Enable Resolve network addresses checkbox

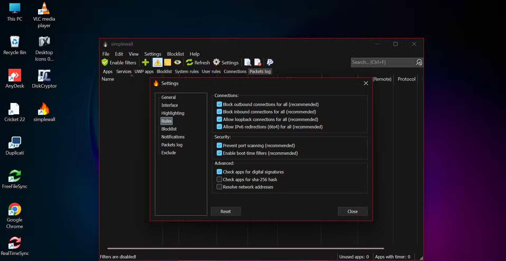pos(219,187)
